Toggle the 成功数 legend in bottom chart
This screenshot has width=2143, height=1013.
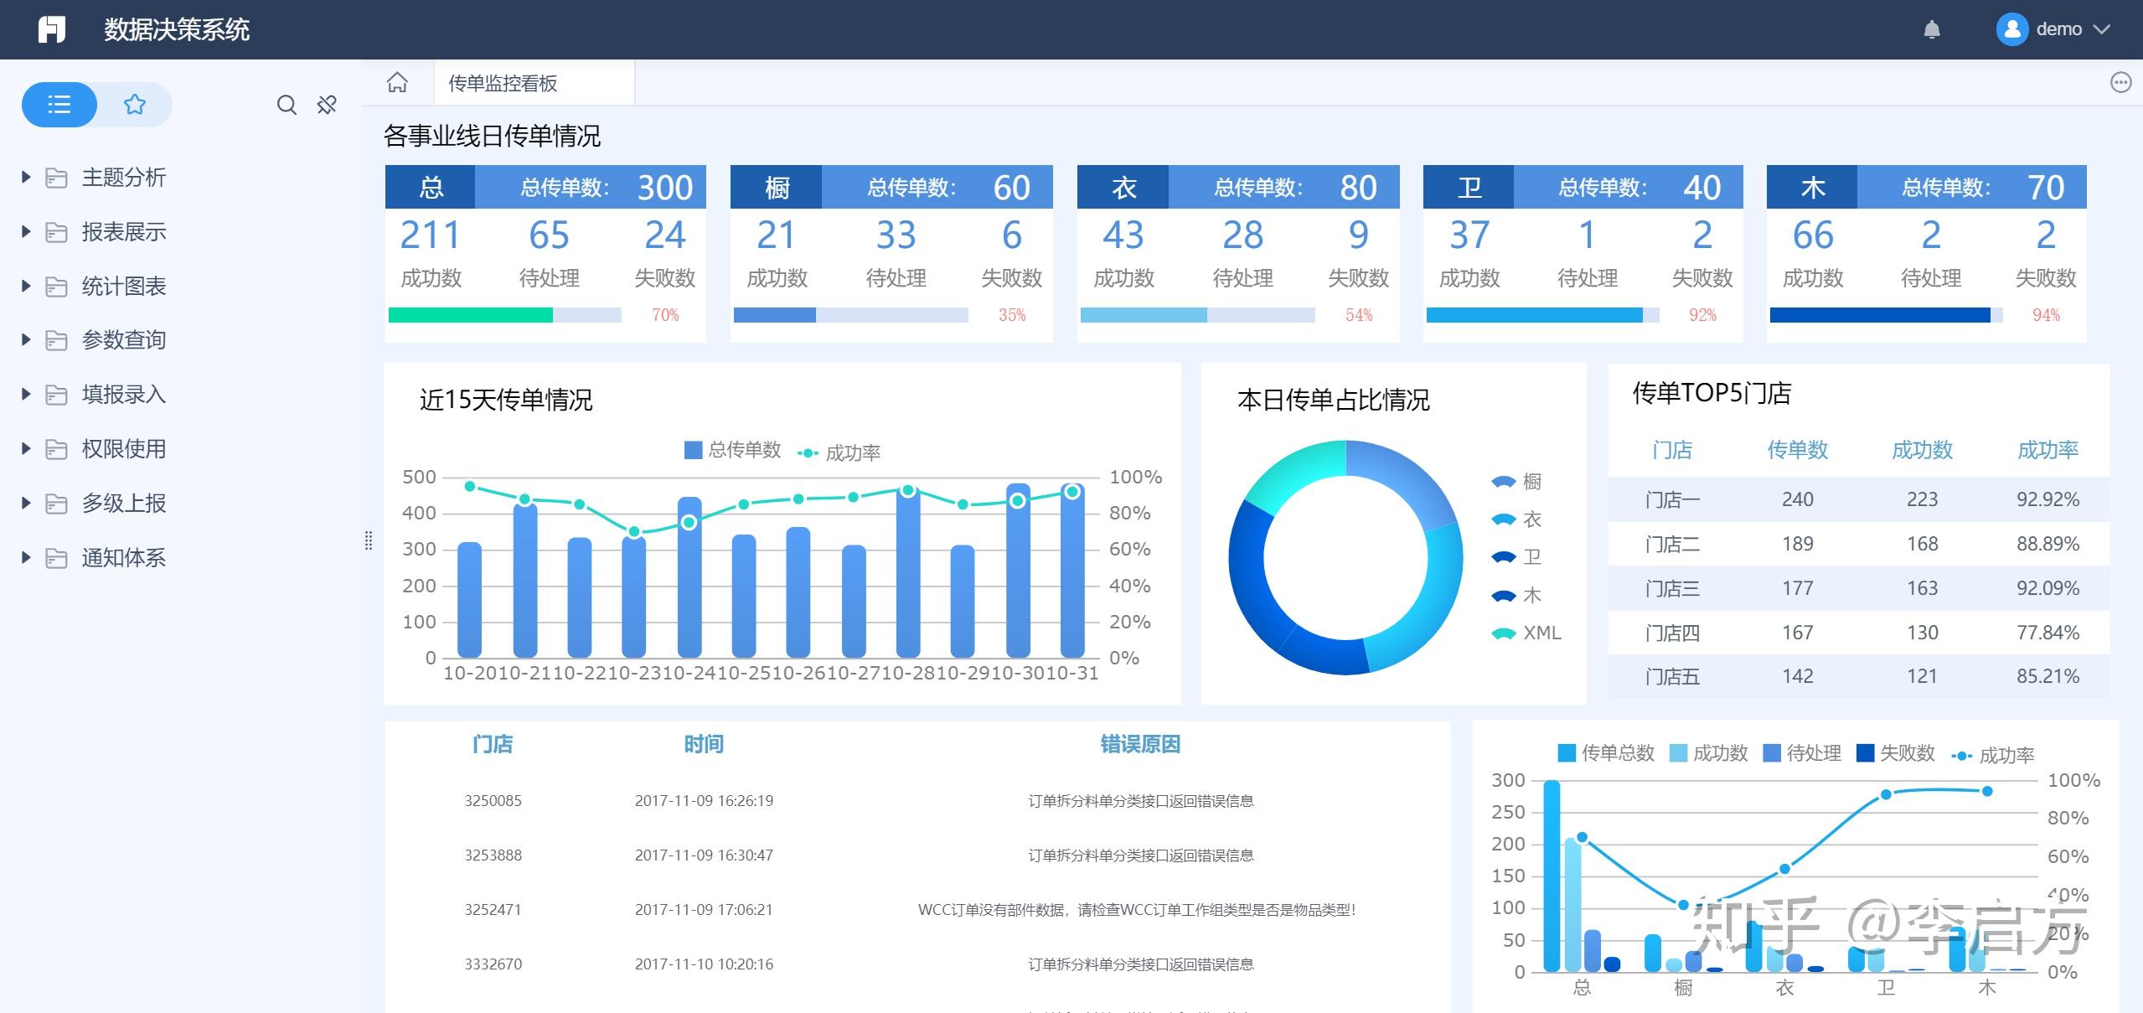tap(1709, 753)
